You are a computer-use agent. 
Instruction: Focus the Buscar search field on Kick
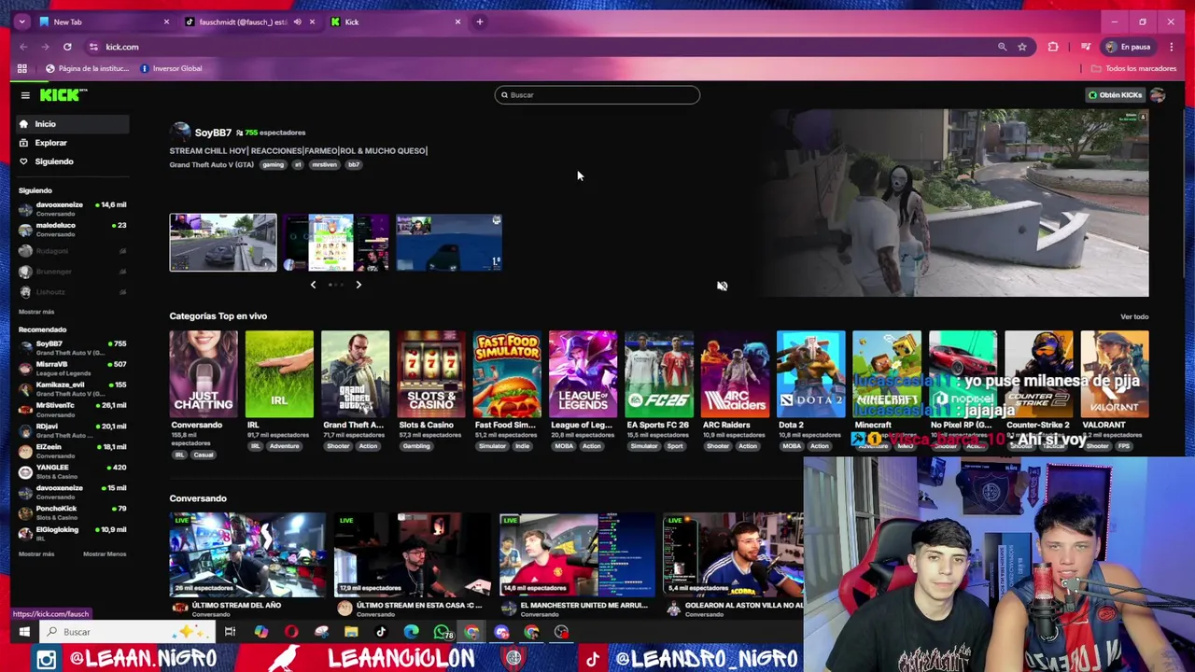pos(597,94)
